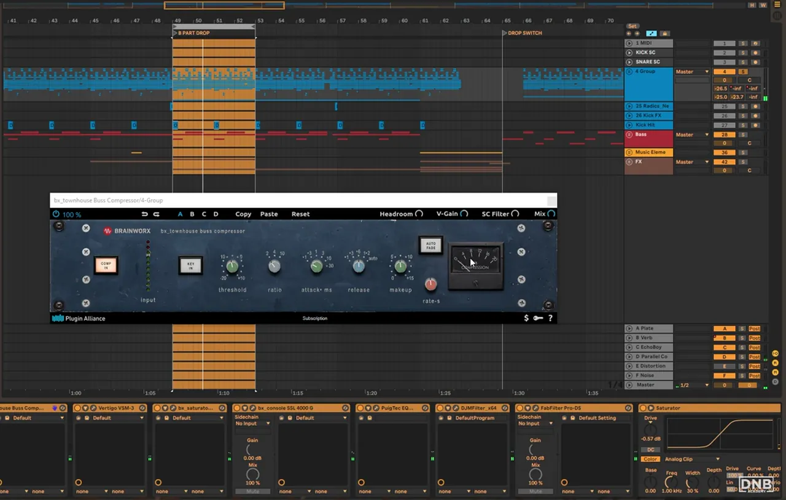786x500 pixels.
Task: Open the FX track Master output dropdown
Action: (x=692, y=162)
